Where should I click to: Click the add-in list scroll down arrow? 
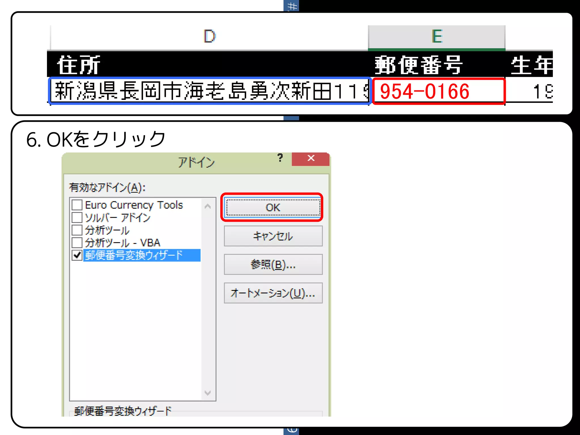208,393
